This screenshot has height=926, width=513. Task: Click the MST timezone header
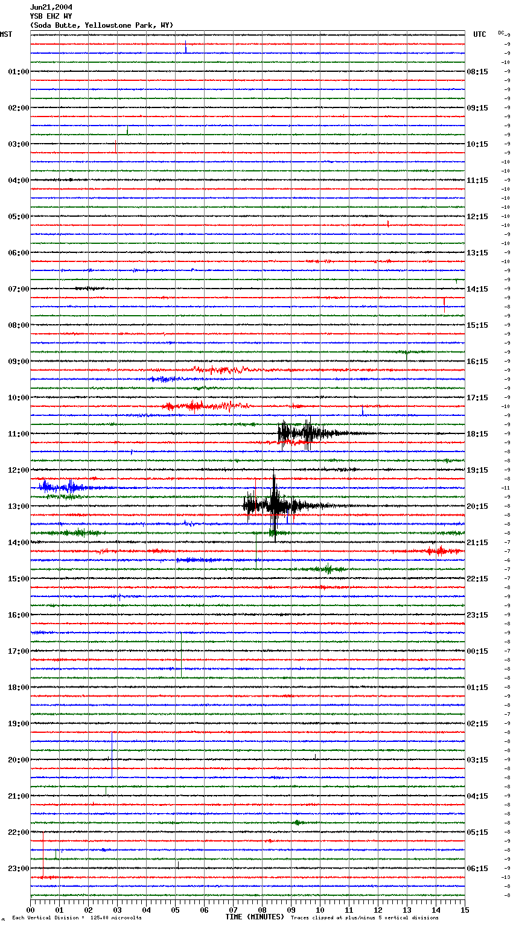6,34
